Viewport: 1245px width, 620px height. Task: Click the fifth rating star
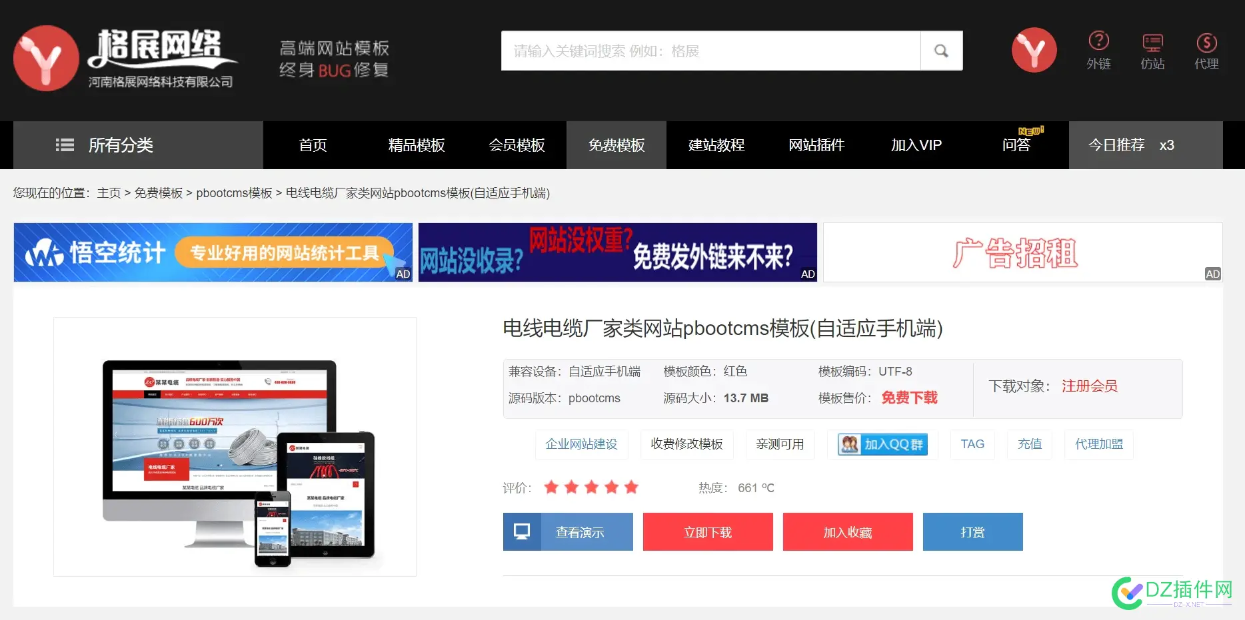click(631, 487)
